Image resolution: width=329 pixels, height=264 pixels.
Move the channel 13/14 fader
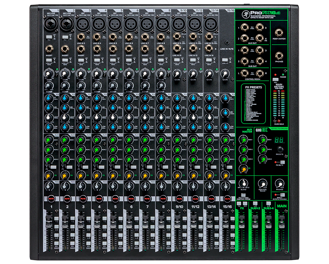coord(209,222)
